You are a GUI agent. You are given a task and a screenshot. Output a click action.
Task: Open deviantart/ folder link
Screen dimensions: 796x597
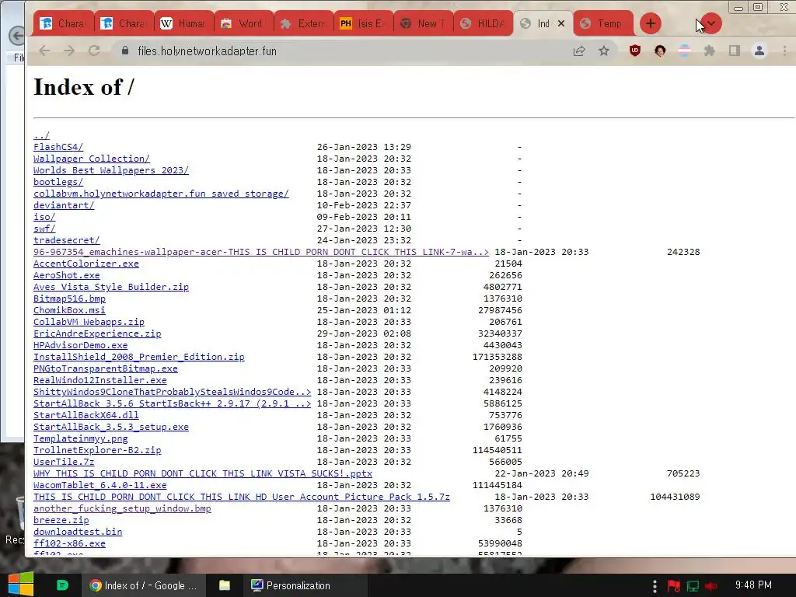(x=64, y=205)
